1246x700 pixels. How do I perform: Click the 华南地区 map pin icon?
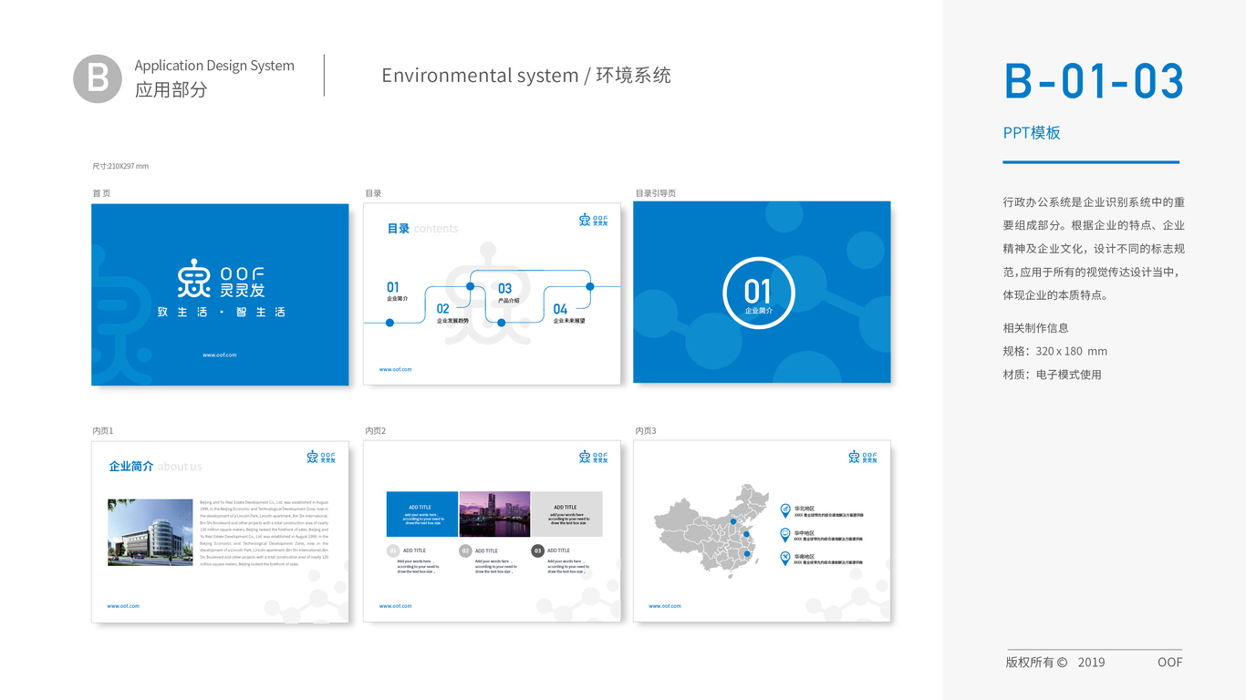pos(785,559)
